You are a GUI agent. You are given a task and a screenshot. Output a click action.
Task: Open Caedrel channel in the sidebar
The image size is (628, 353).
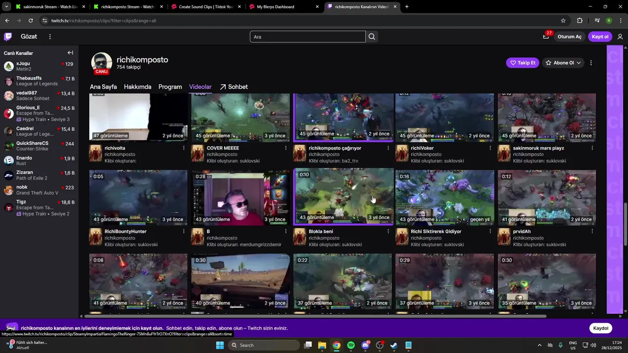(39, 131)
